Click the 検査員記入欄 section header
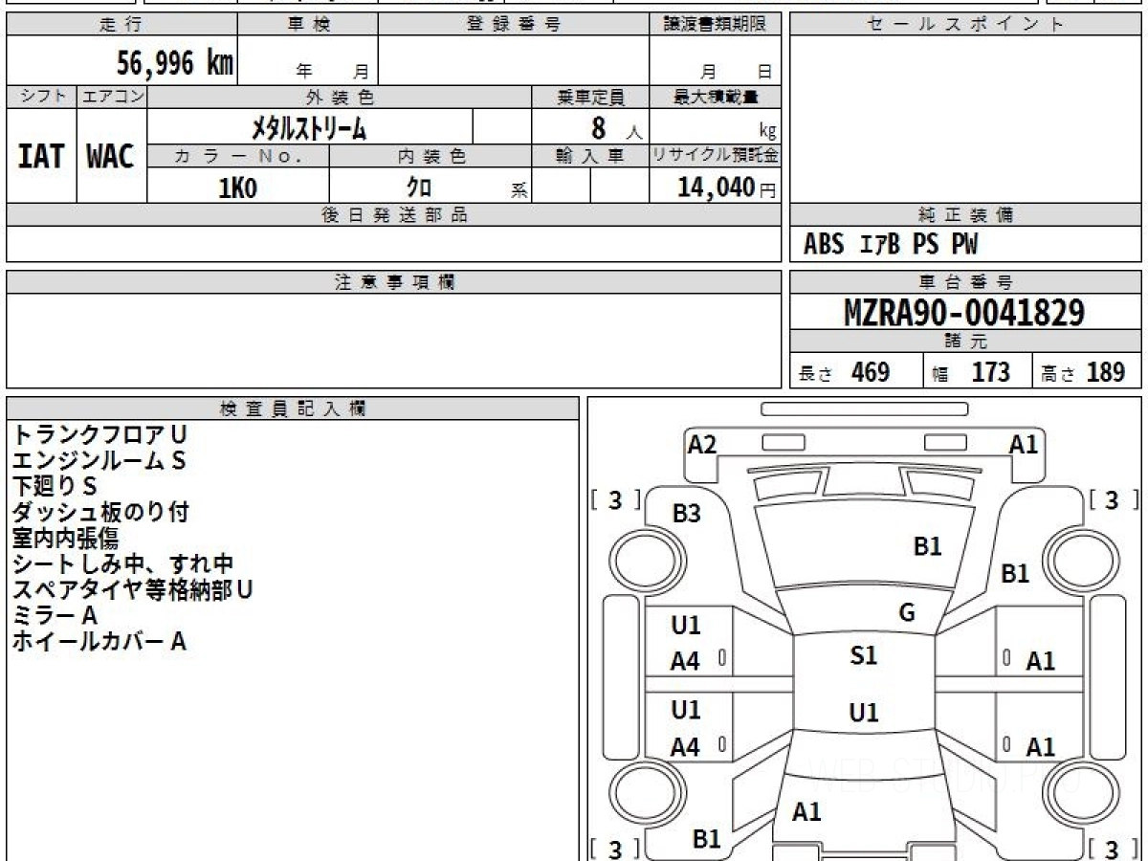Viewport: 1148px width, 861px height. click(292, 408)
